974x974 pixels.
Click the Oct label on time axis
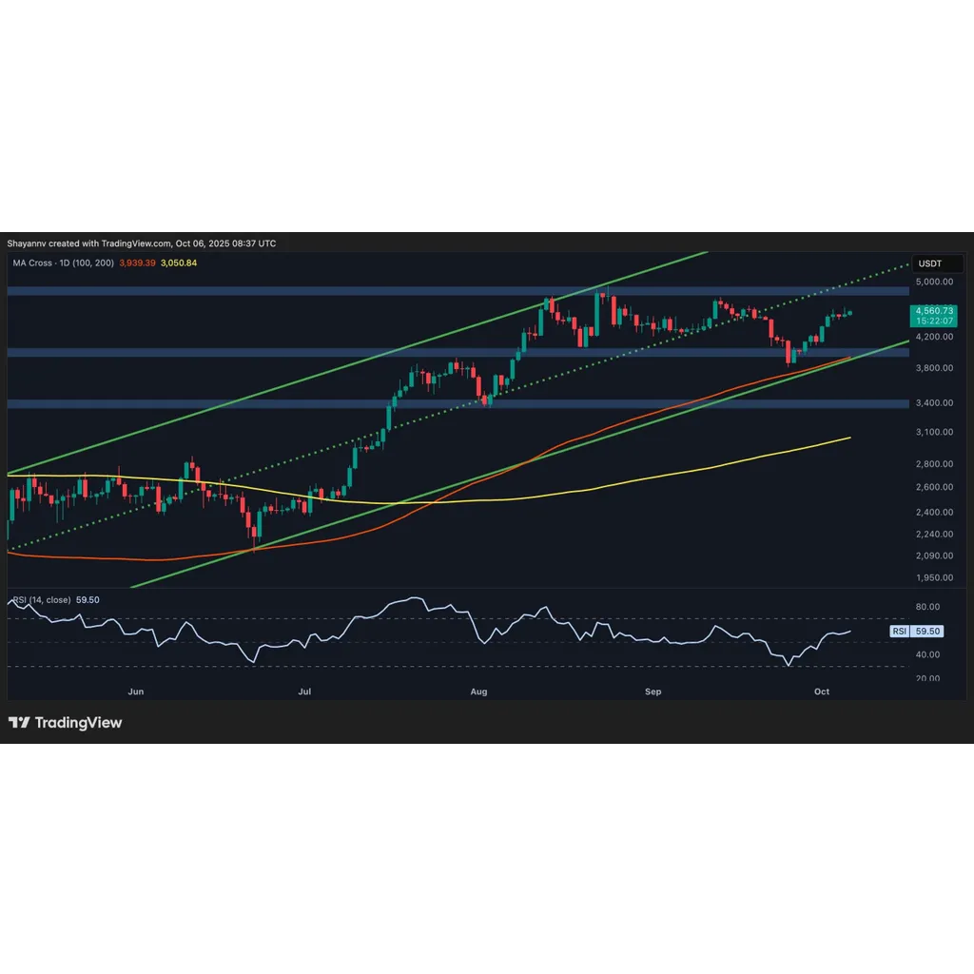coord(822,692)
